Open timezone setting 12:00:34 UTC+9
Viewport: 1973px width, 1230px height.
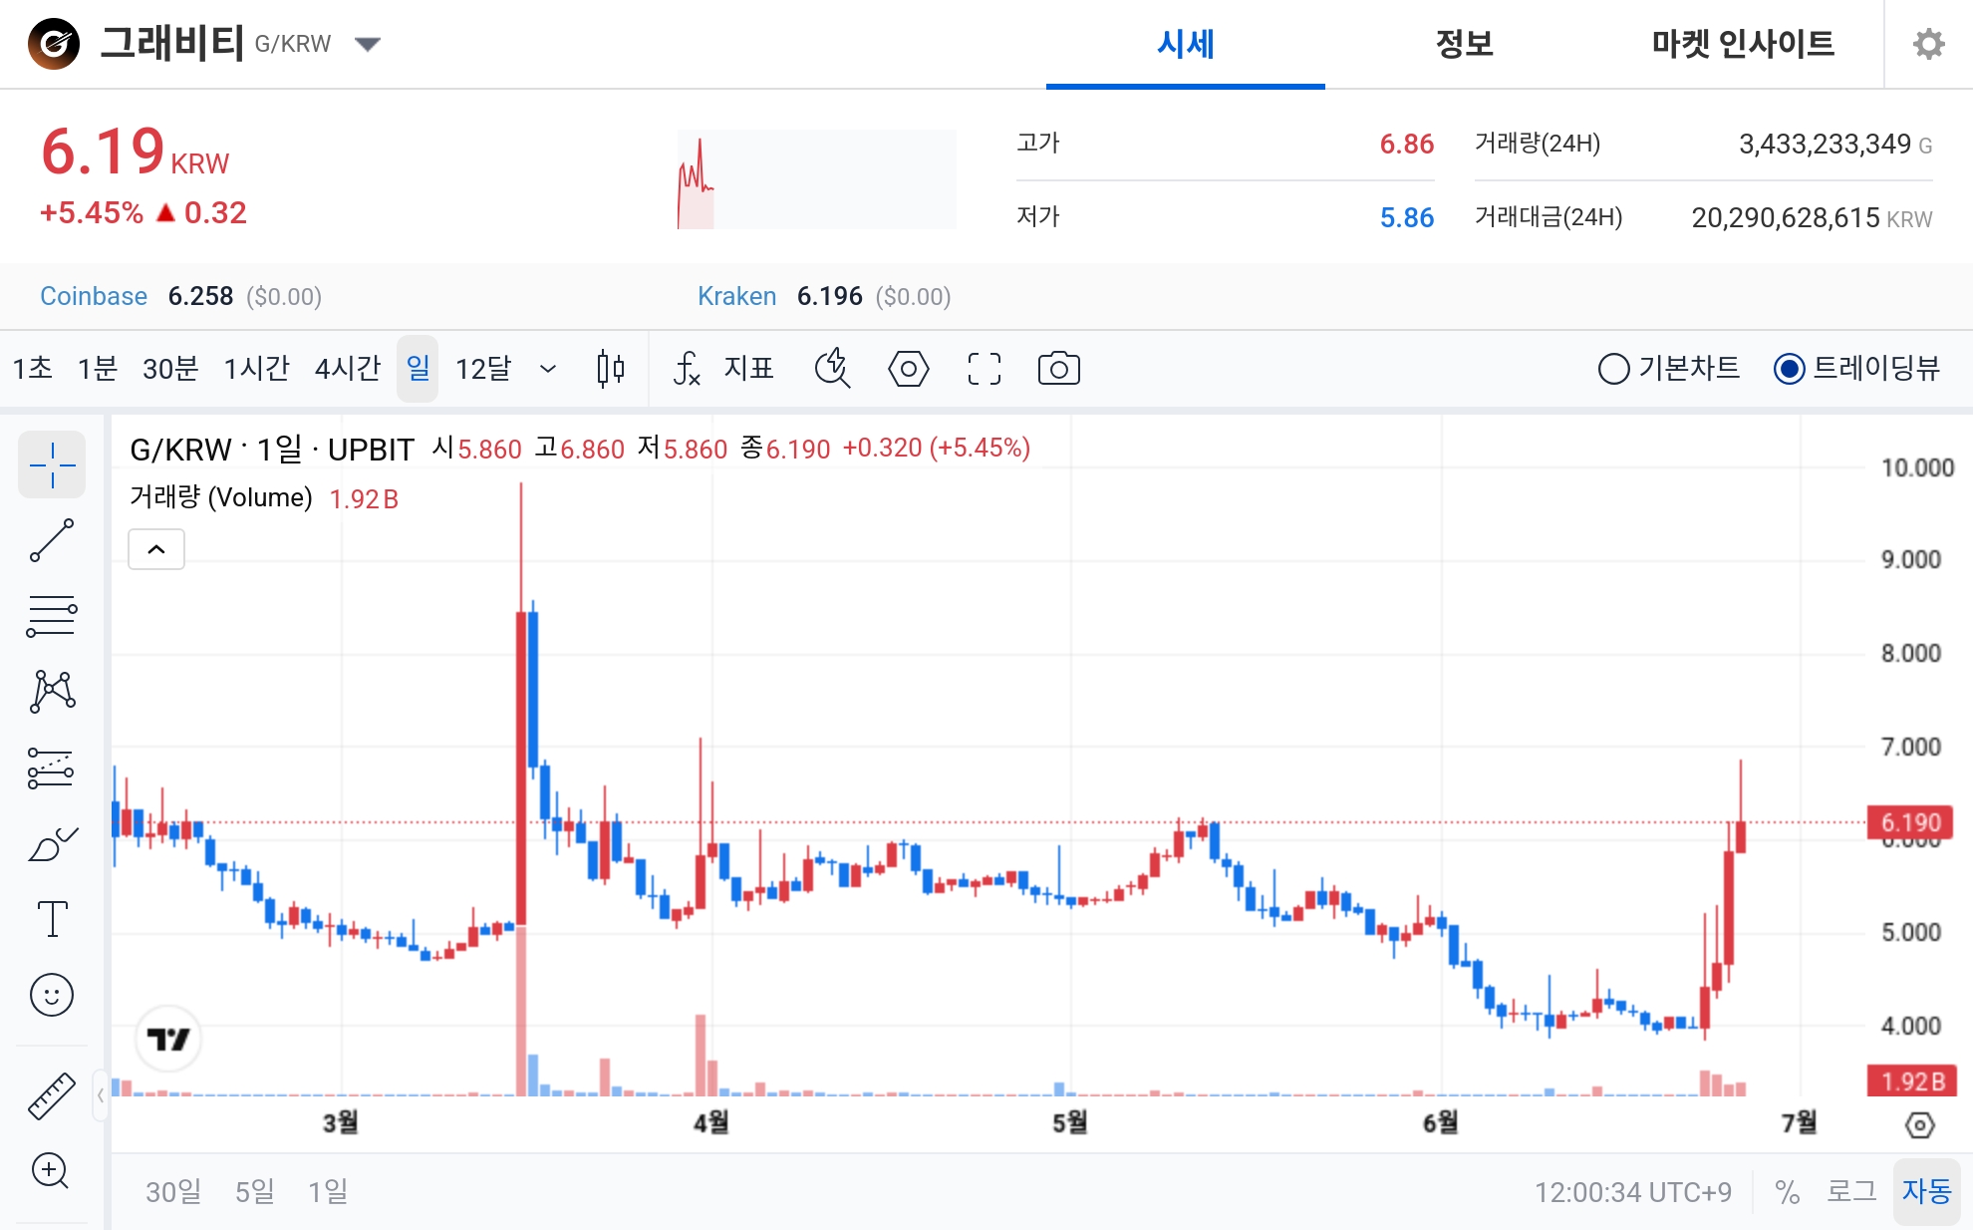[x=1632, y=1192]
